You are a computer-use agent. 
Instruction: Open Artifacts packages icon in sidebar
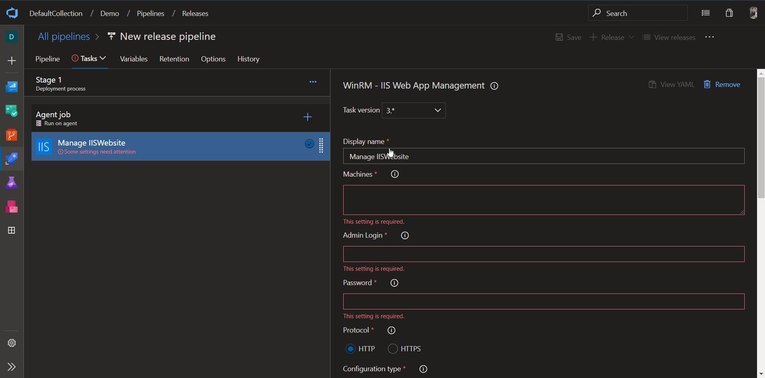coord(12,206)
